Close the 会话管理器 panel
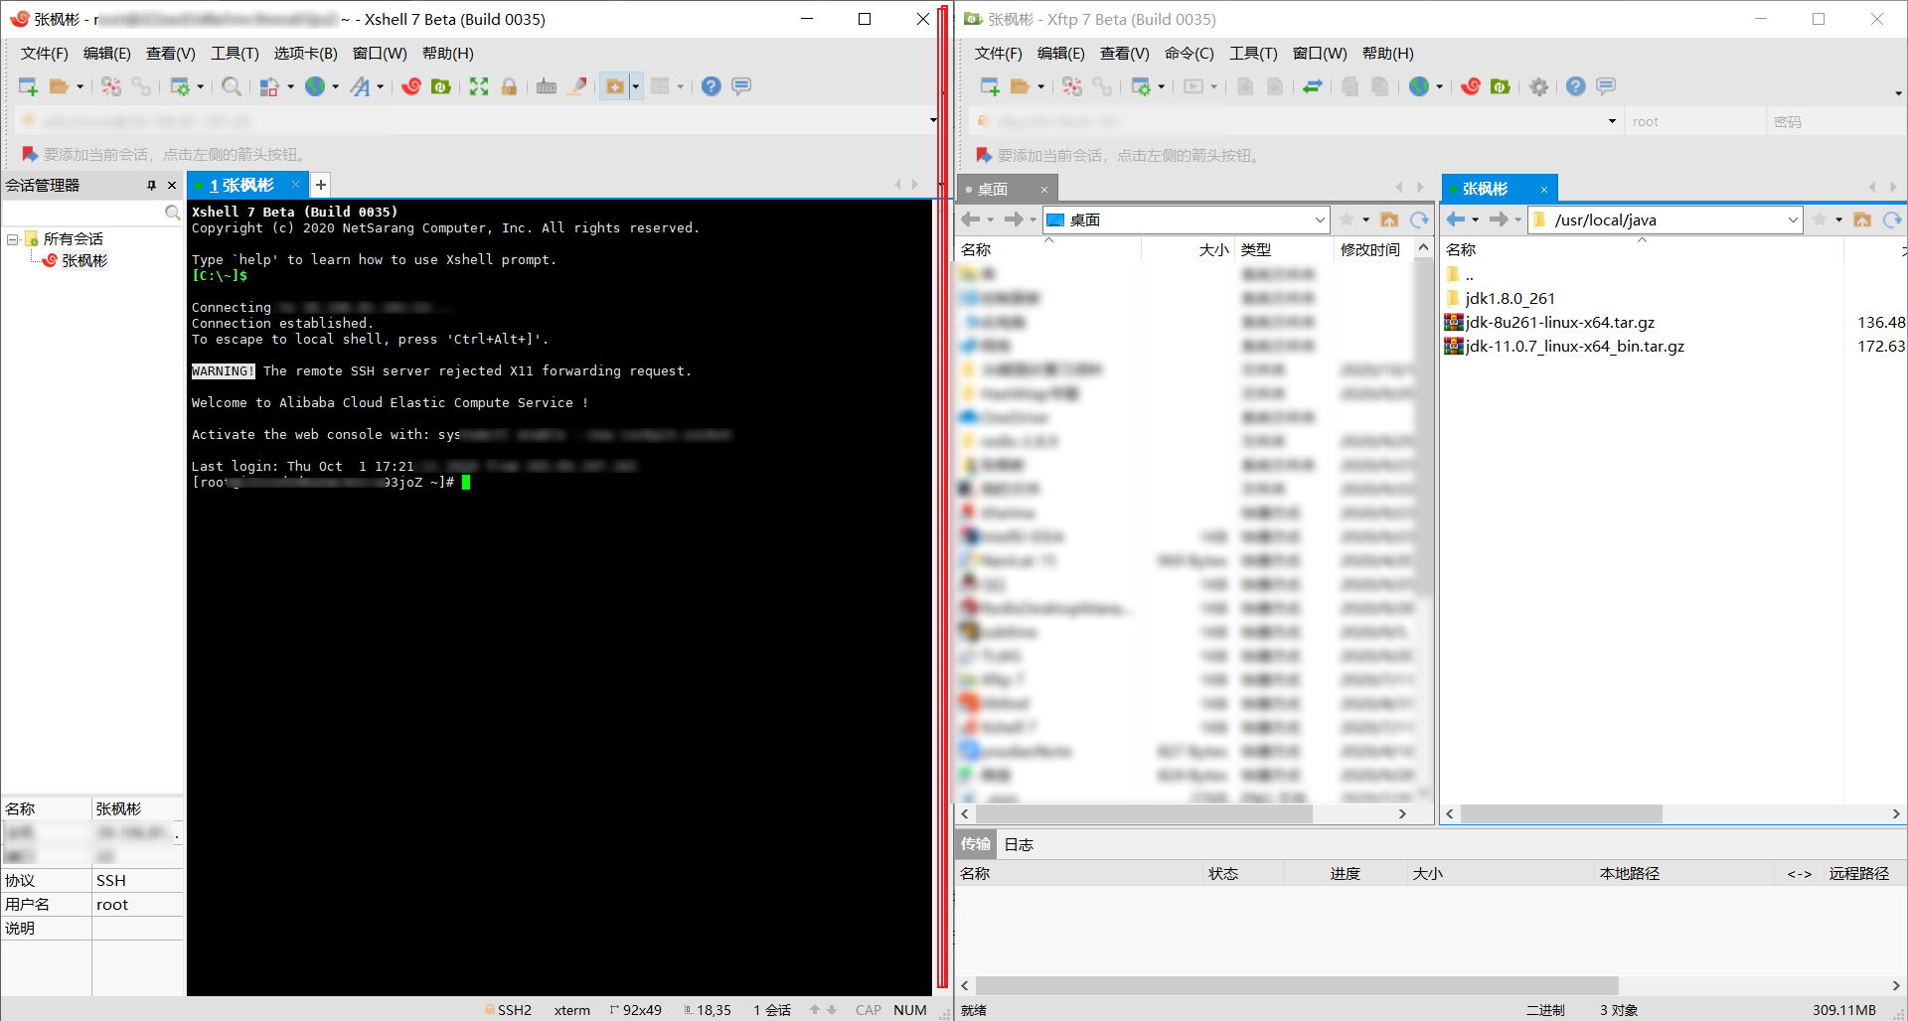 click(172, 185)
